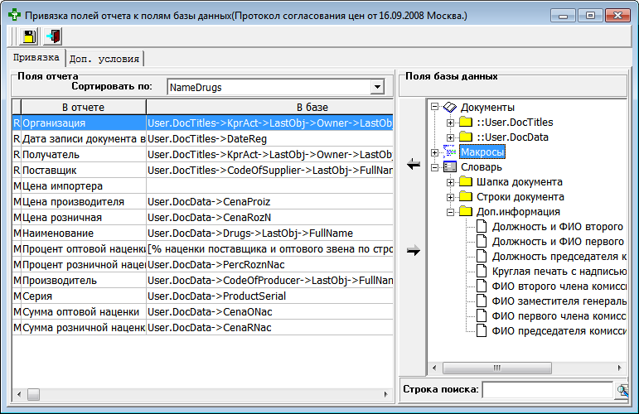Click the ::User.DocTitles folder icon

click(466, 123)
